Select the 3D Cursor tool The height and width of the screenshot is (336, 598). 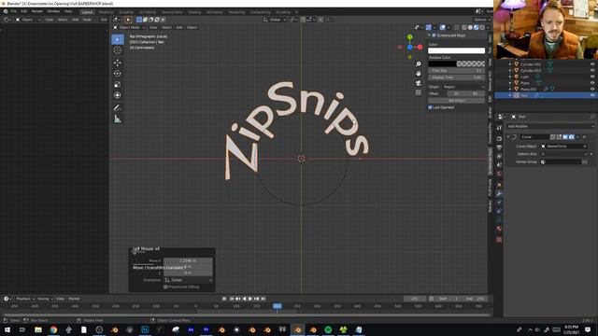pos(118,50)
